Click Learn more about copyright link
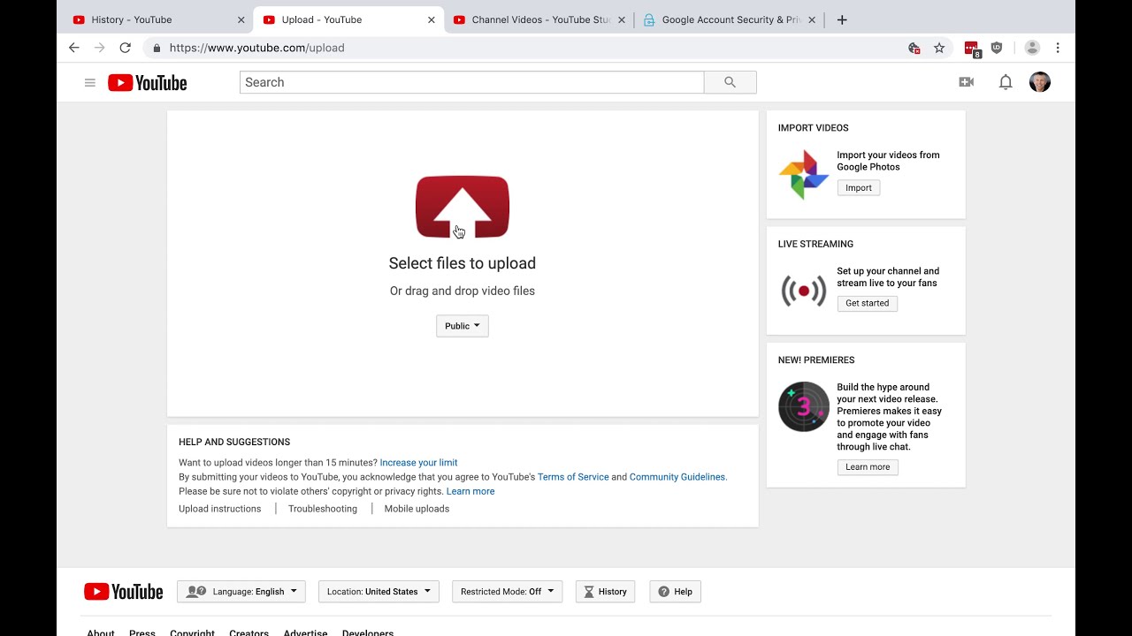 (x=470, y=491)
